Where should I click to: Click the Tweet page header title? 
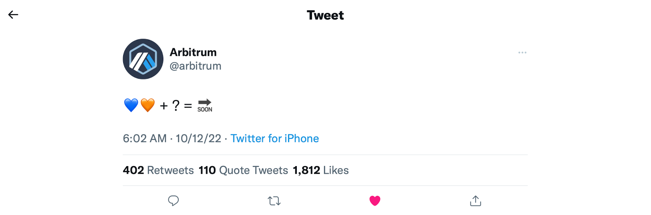pyautogui.click(x=325, y=15)
